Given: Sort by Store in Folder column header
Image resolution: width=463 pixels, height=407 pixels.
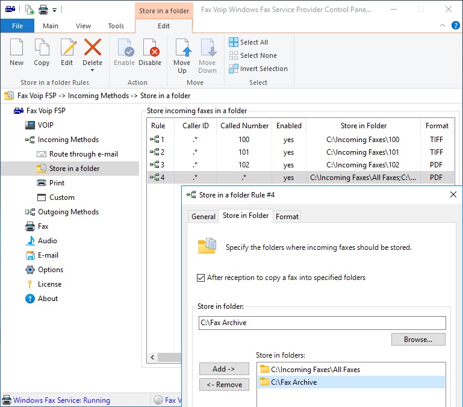Looking at the screenshot, I should [x=363, y=126].
